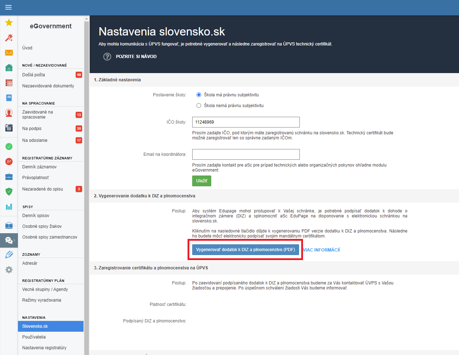Viewport: 459px width, 355px height.
Task: Click '3. Zaregistrovanie certifikátu a plnomocenstva na ÚPVS' header
Action: (x=151, y=268)
